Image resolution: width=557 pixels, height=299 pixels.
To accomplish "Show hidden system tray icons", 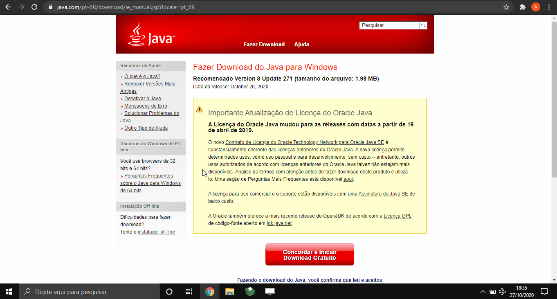I will [x=483, y=292].
